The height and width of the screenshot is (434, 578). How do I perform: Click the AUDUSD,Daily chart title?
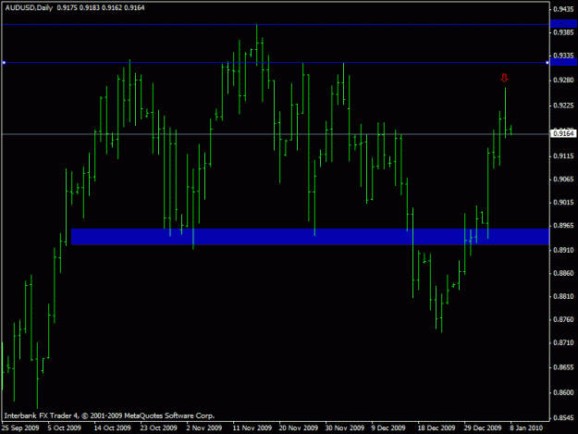pos(29,7)
